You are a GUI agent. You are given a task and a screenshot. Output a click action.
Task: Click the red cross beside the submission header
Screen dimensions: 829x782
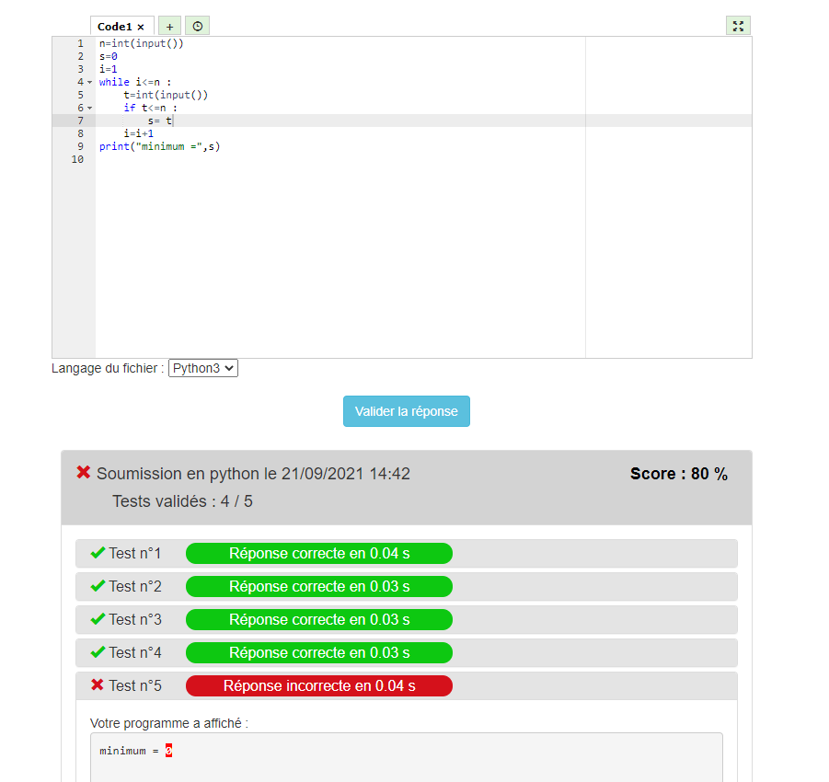point(83,472)
